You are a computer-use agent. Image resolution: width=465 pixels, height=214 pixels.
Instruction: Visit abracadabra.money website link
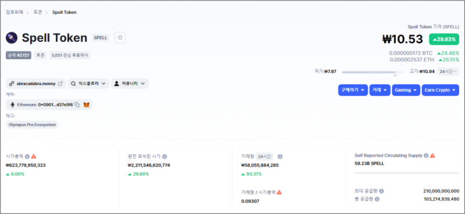[36, 84]
